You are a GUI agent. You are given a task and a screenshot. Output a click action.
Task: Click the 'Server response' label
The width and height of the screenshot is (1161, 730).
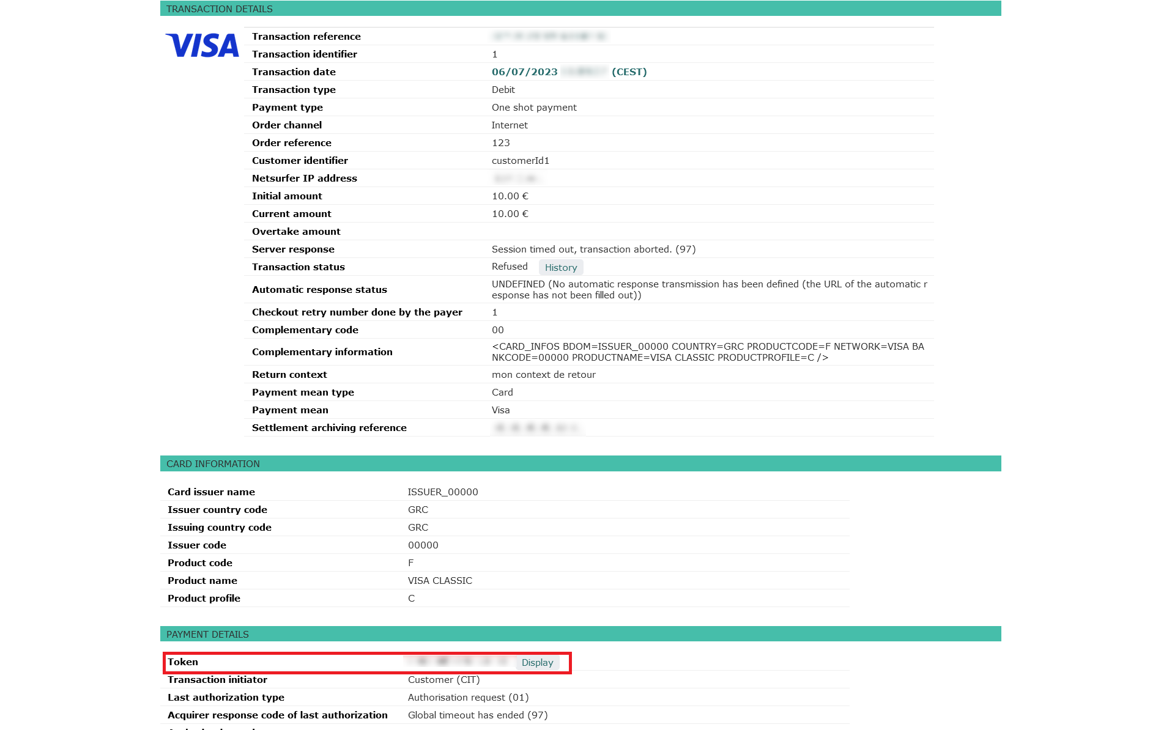[x=293, y=249]
